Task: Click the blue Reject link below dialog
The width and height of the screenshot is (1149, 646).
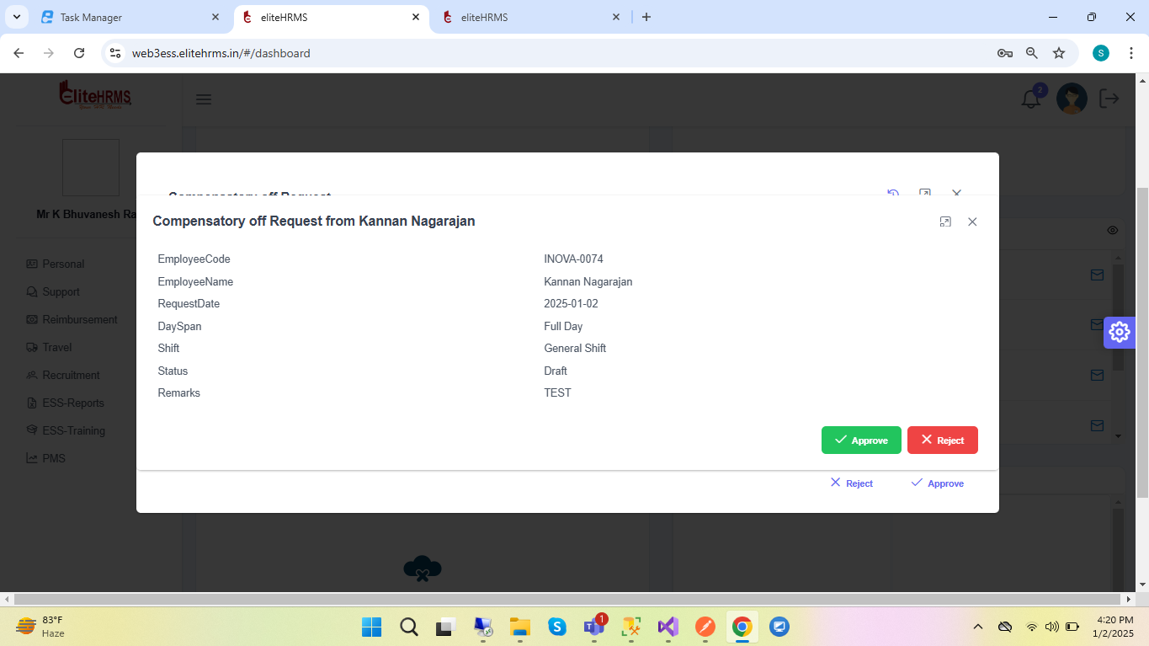Action: tap(851, 483)
